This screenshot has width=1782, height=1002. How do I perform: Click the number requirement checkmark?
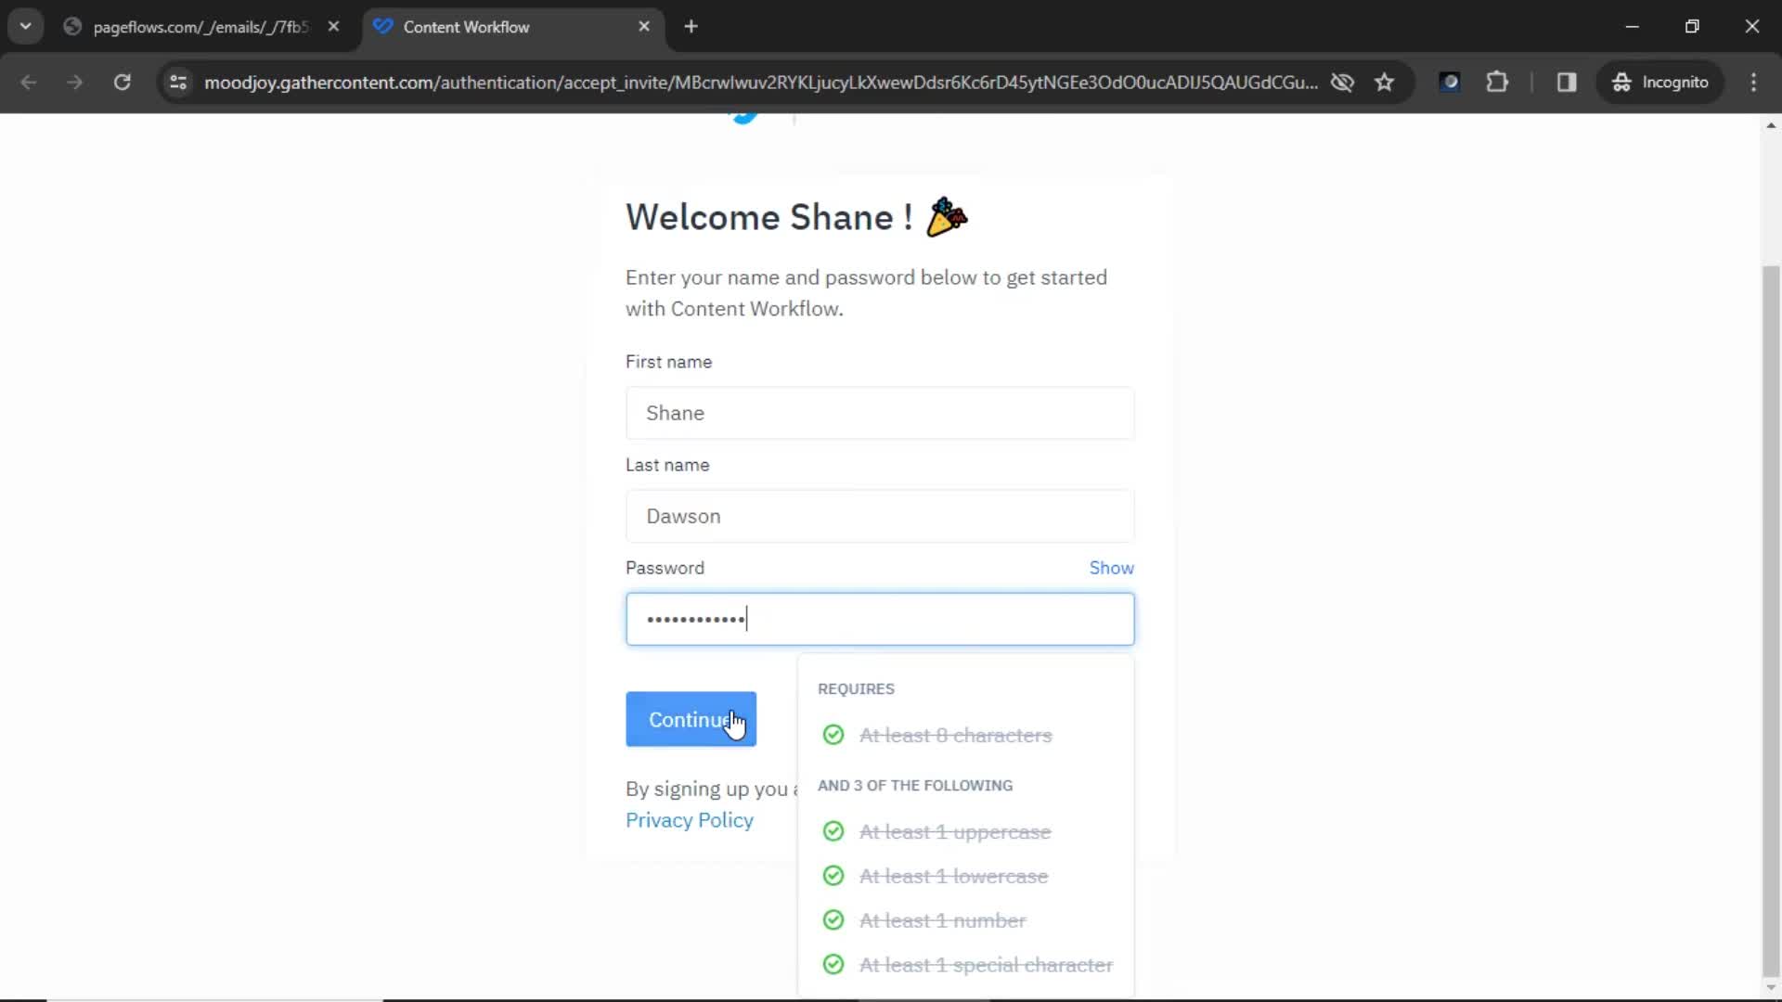click(833, 920)
